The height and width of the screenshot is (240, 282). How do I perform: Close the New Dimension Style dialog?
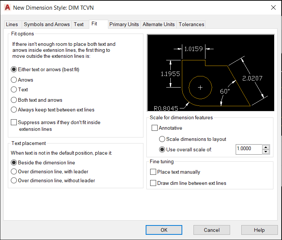(273, 7)
